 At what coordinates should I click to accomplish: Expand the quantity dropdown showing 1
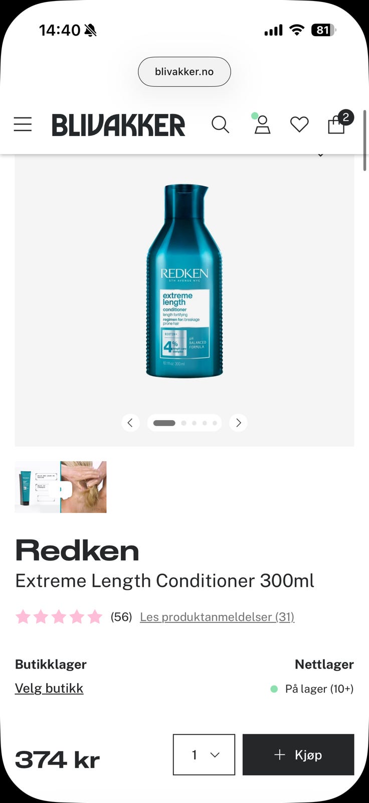click(x=204, y=755)
